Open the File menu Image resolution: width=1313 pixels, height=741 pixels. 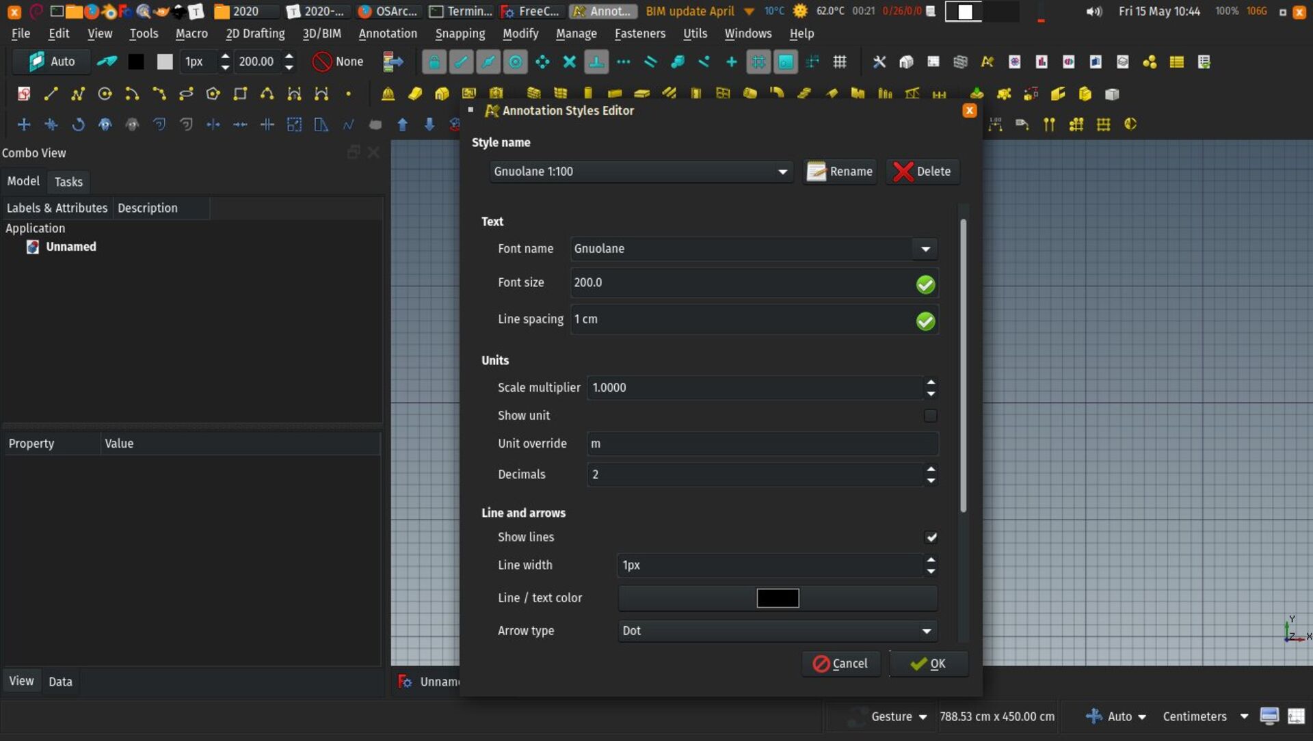pyautogui.click(x=21, y=33)
